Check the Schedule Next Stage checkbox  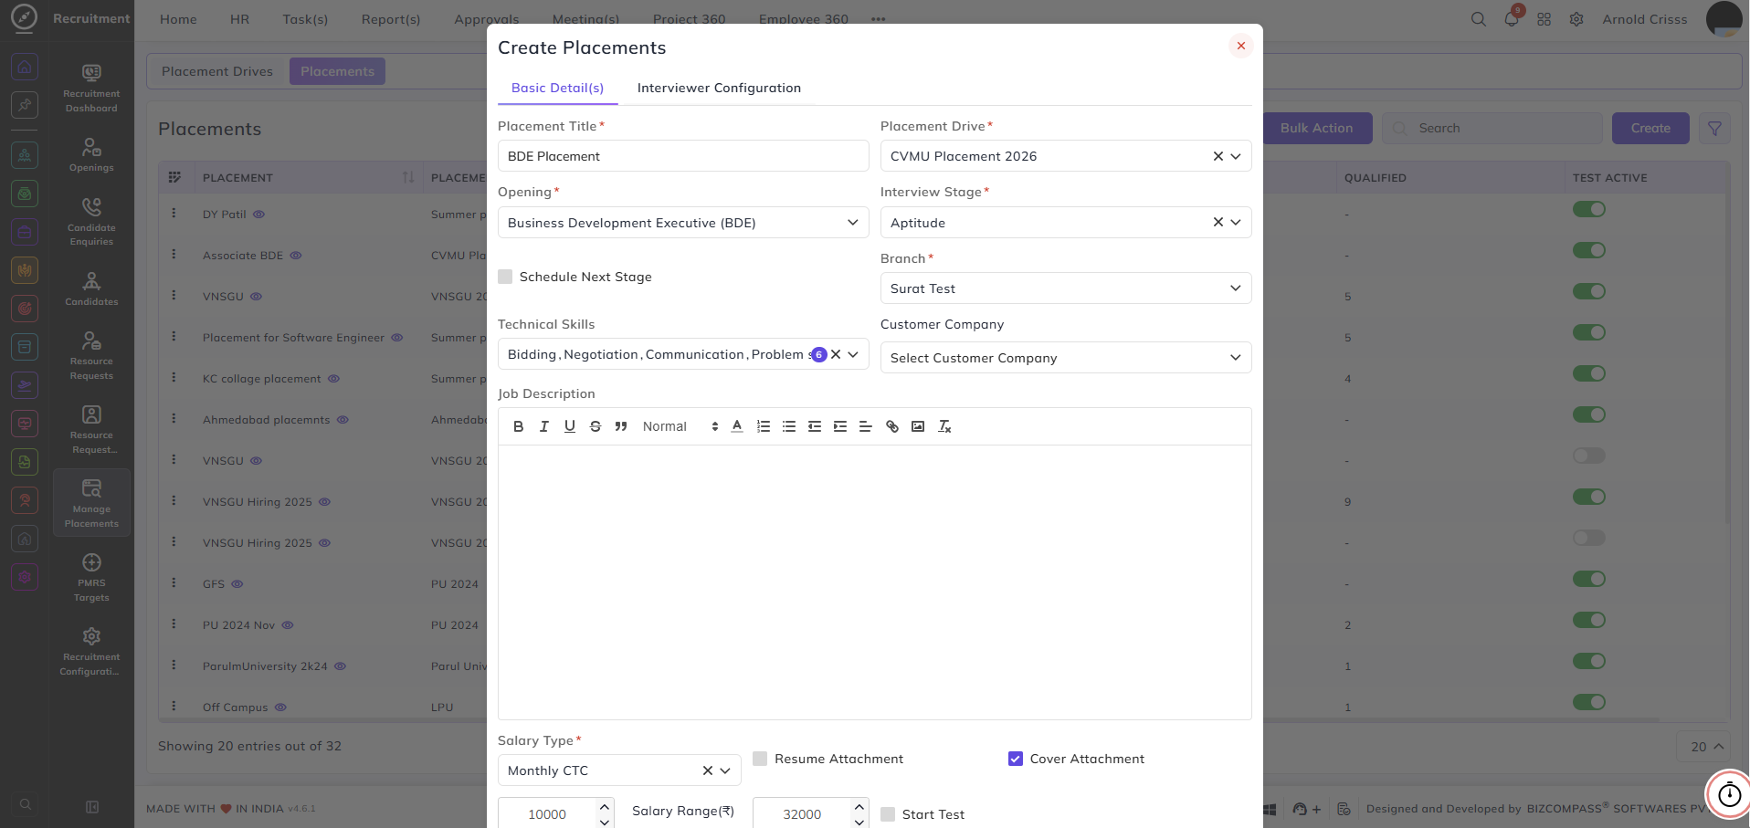(x=505, y=277)
